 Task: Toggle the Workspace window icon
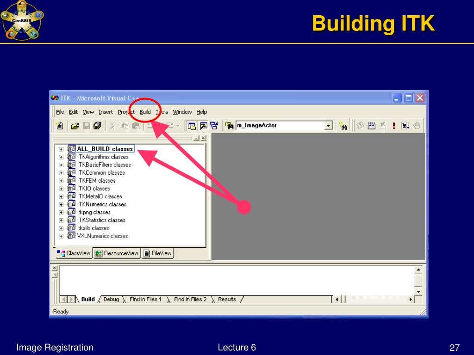pyautogui.click(x=192, y=126)
